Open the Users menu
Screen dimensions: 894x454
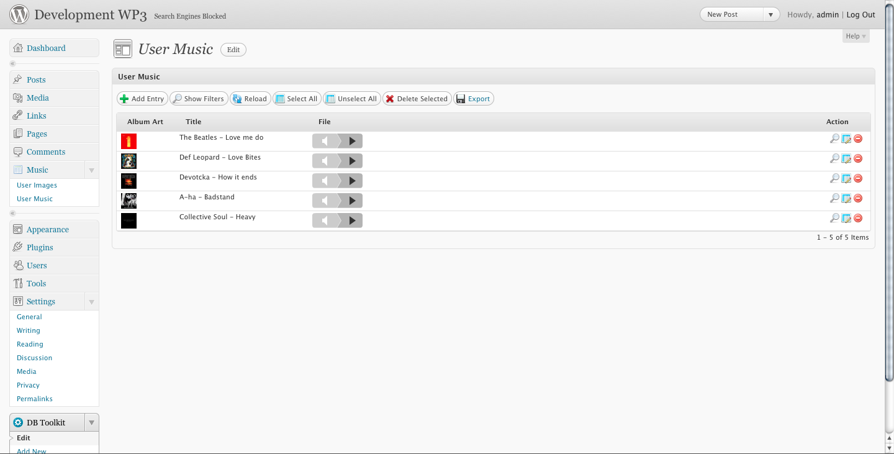click(54, 265)
